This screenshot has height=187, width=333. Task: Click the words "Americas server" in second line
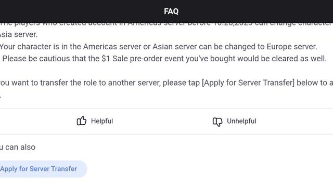click(x=112, y=47)
